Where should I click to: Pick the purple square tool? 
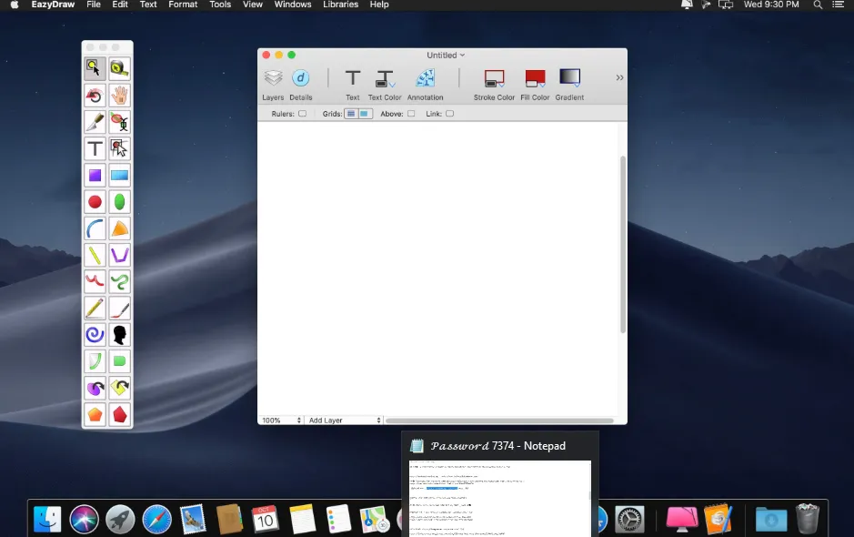pos(95,175)
